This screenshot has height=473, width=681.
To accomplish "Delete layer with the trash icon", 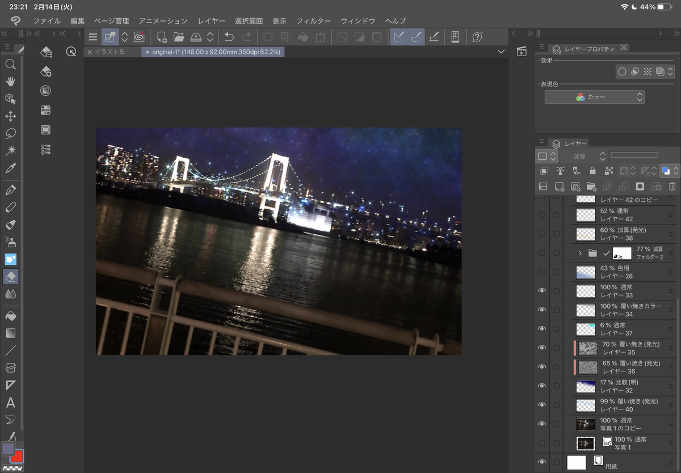I will (672, 186).
